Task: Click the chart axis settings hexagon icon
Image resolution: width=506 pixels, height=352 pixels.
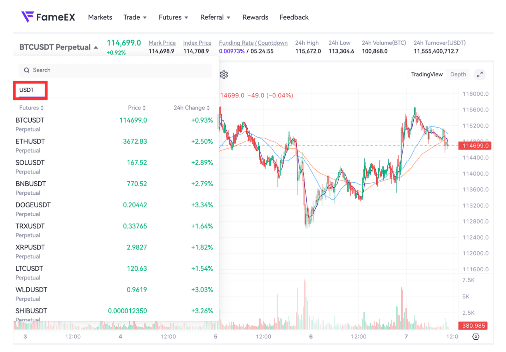Action: point(476,336)
